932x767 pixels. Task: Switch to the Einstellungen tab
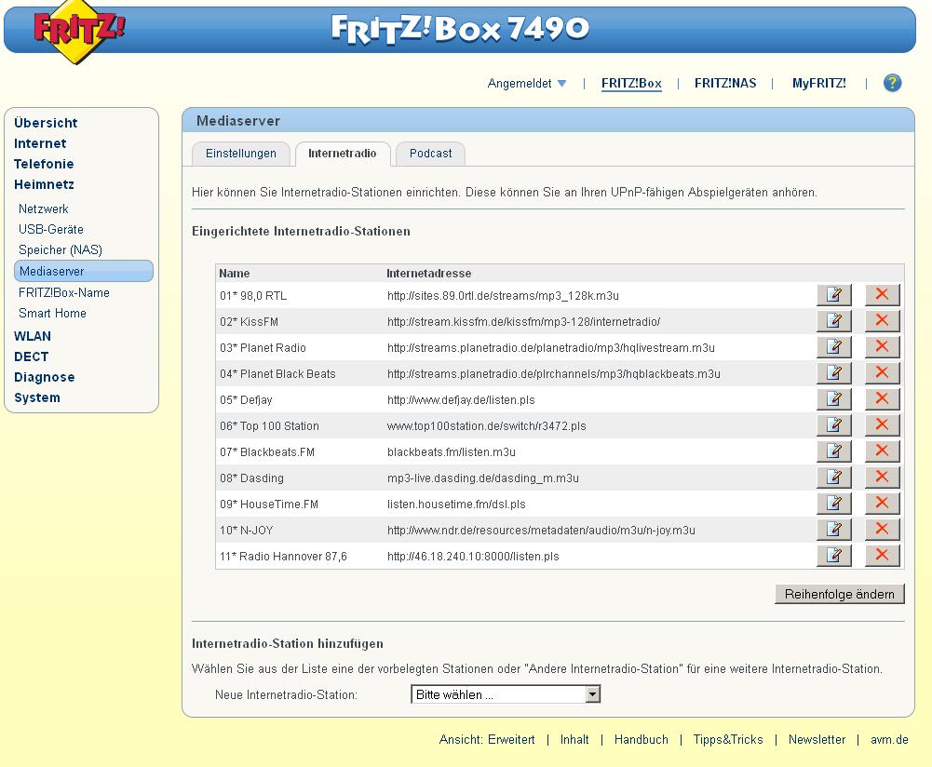tap(241, 154)
